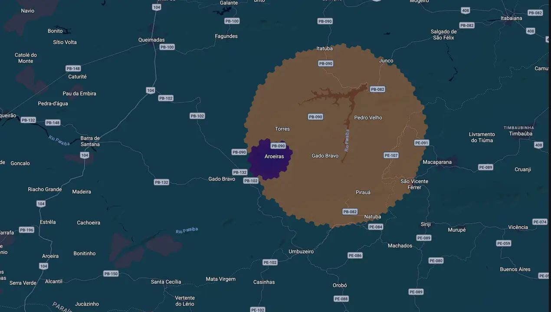Select the PB-150 road shield
This screenshot has height=312, width=551.
pos(111,274)
